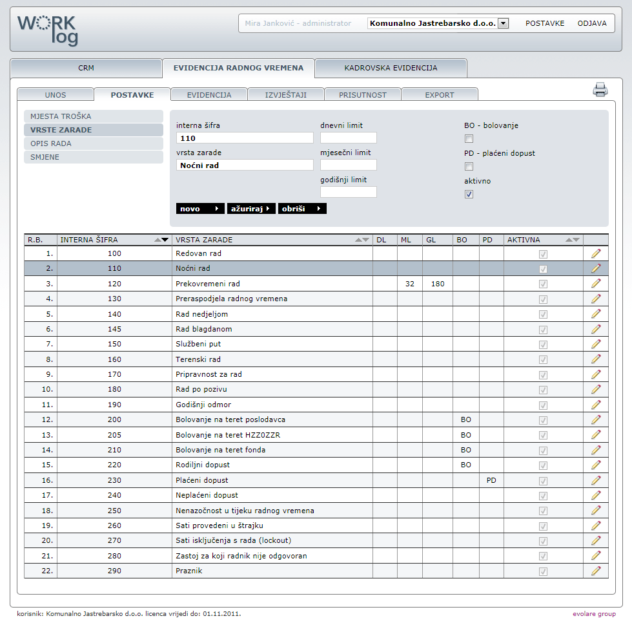632x625 pixels.
Task: Click the printer icon
Action: (600, 89)
